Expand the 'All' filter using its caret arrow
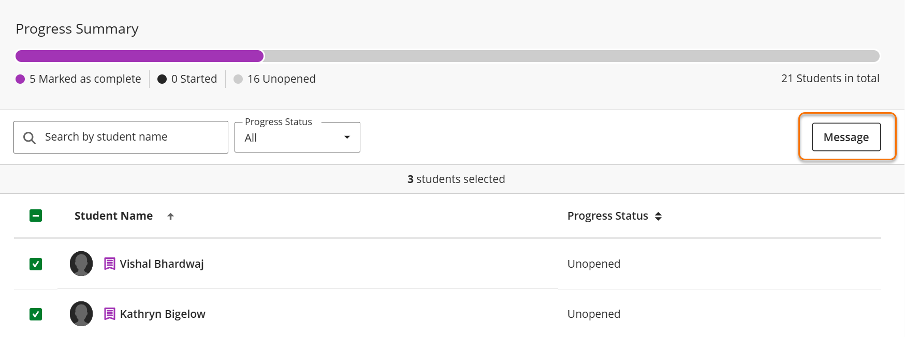 tap(346, 137)
